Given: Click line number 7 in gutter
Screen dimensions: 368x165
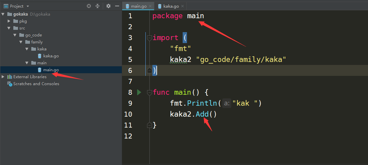Looking at the screenshot, I should point(130,81).
